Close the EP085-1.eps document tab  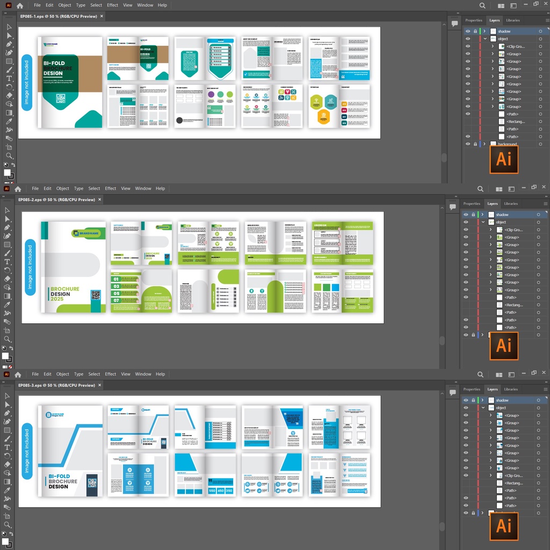pos(101,17)
